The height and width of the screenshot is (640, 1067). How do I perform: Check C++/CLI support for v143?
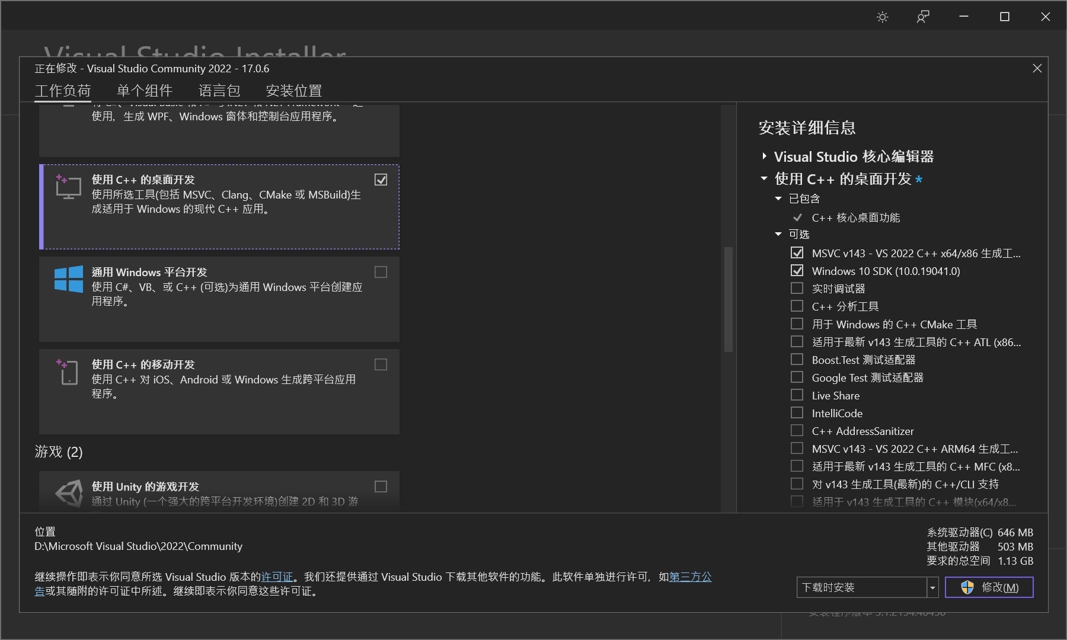tap(797, 484)
